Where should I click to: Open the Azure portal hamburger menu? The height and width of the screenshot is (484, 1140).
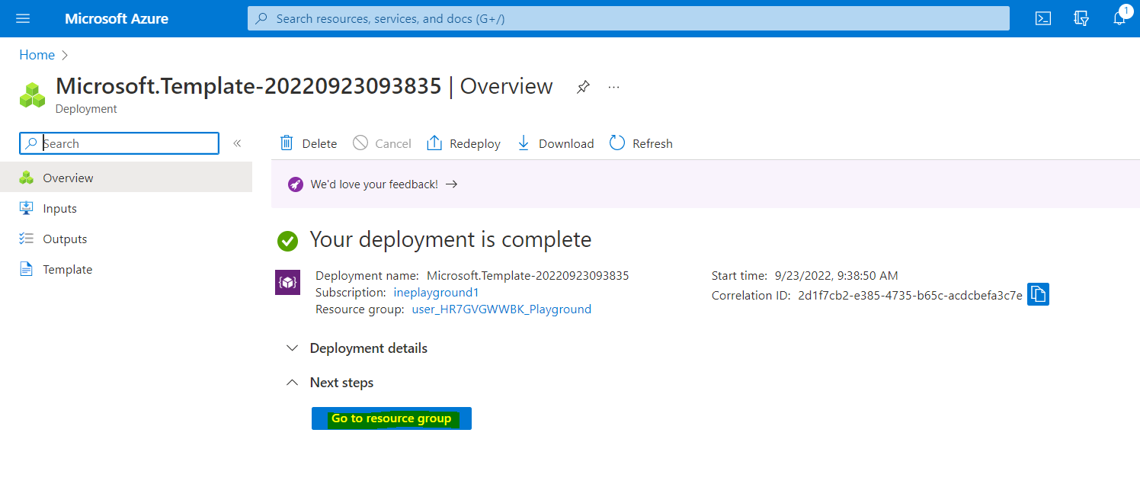pyautogui.click(x=23, y=18)
